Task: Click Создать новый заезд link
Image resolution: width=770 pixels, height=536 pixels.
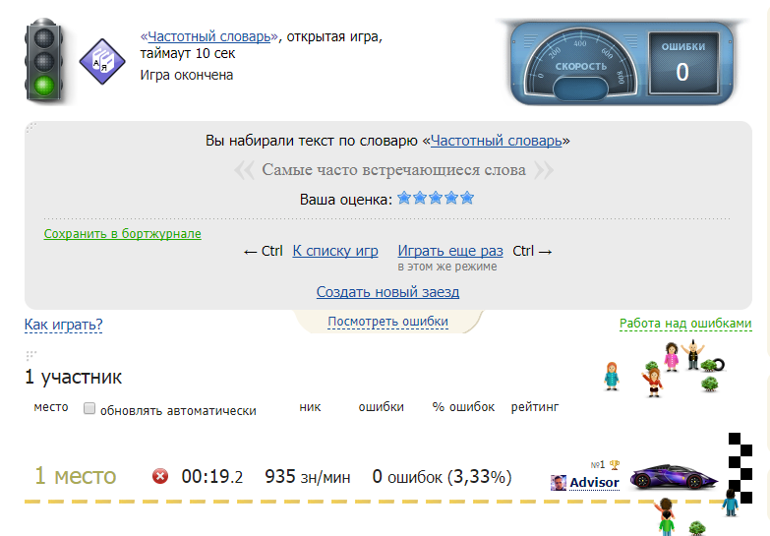Action: (x=387, y=292)
